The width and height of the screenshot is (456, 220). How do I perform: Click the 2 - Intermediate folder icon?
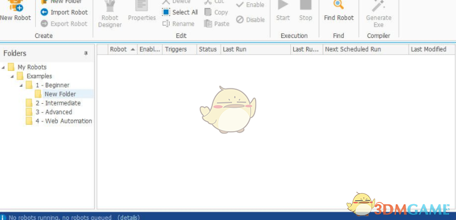pos(29,103)
